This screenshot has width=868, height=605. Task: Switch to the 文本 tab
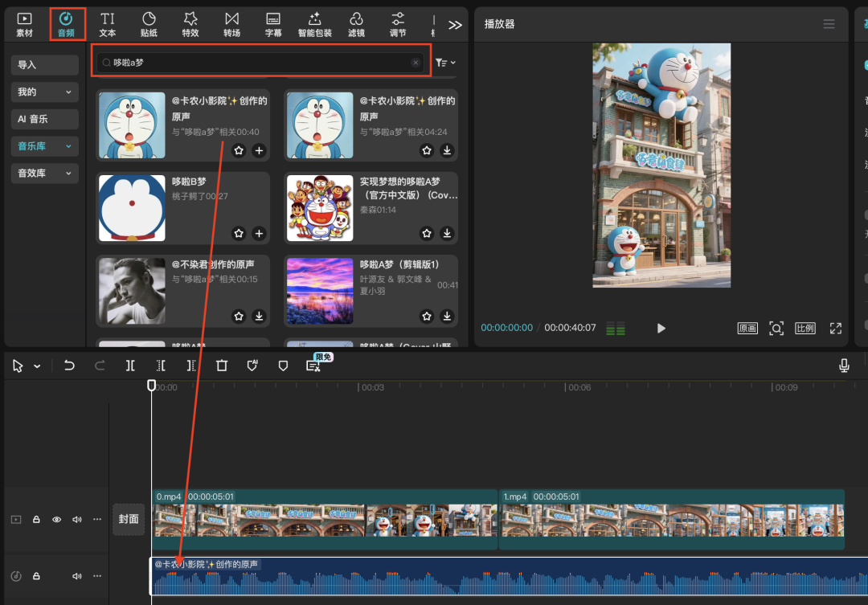pyautogui.click(x=107, y=24)
